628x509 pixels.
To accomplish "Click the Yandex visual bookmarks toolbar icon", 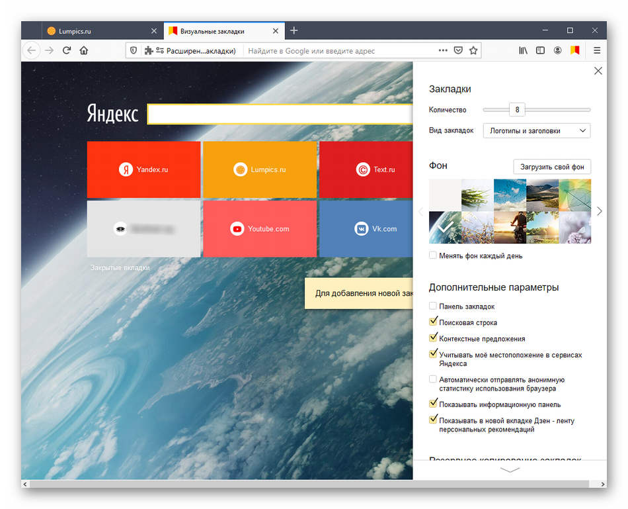I will coord(574,50).
